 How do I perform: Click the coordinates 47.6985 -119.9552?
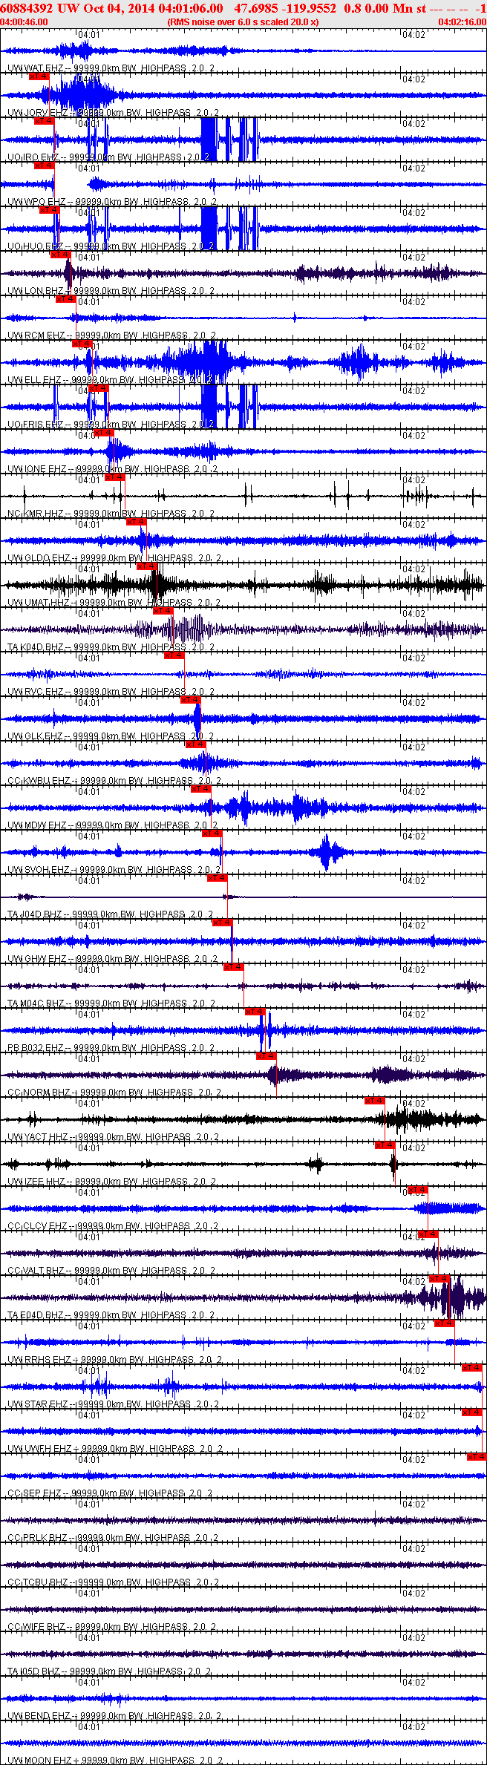[284, 8]
